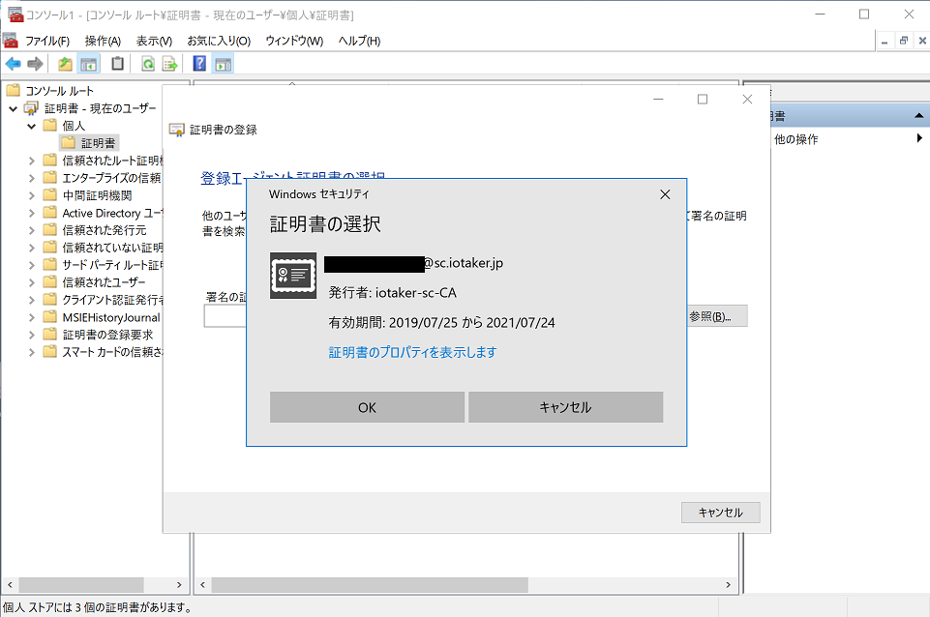
Task: Collapse the 個人 folder node
Action: click(x=31, y=126)
